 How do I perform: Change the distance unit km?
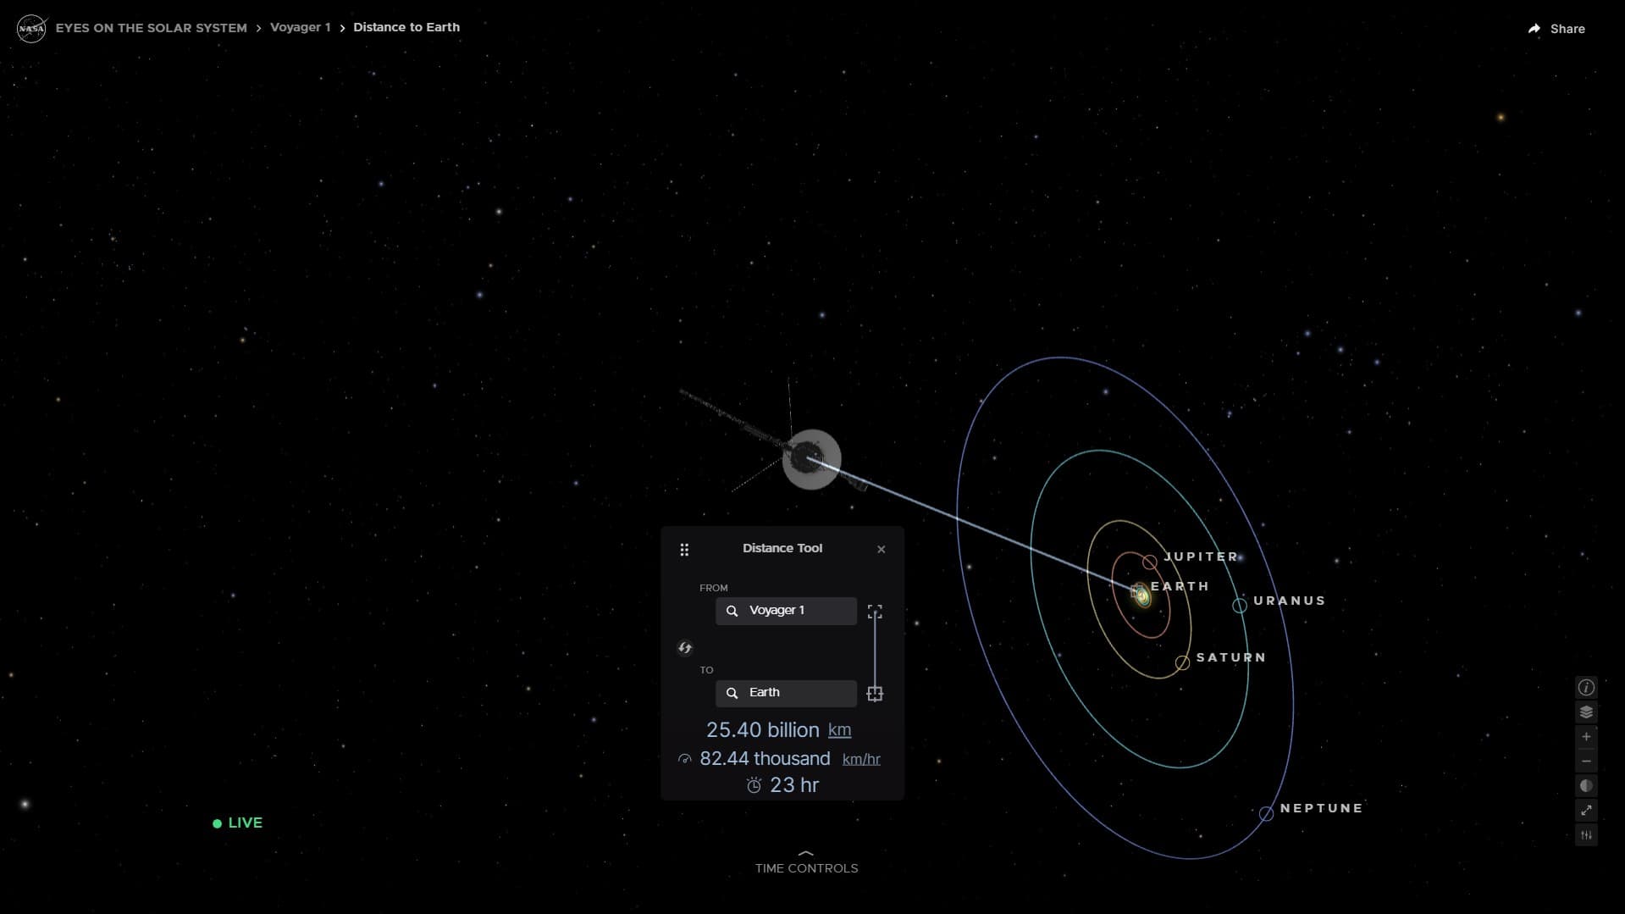[x=839, y=730]
